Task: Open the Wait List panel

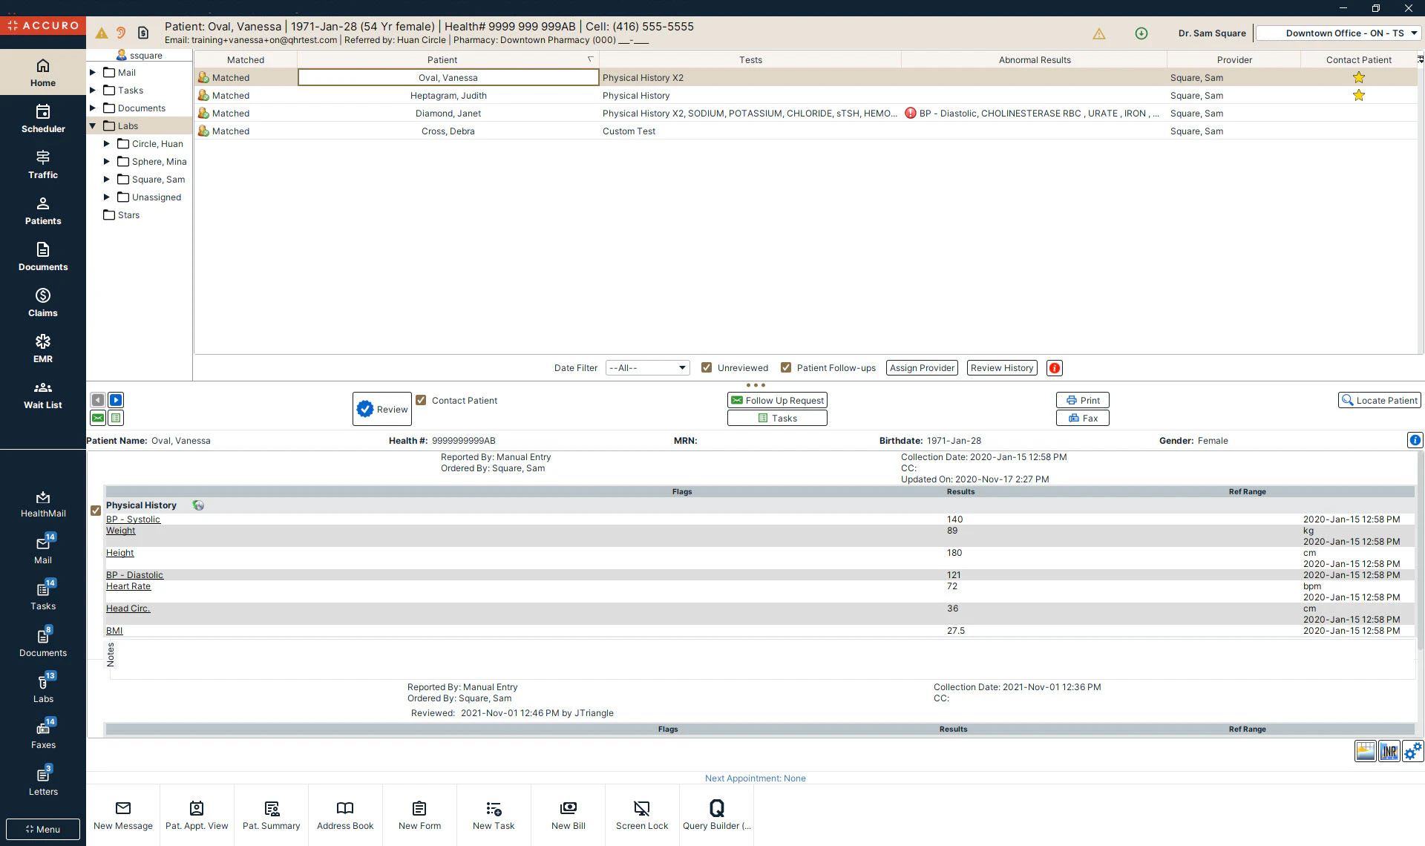Action: click(42, 395)
